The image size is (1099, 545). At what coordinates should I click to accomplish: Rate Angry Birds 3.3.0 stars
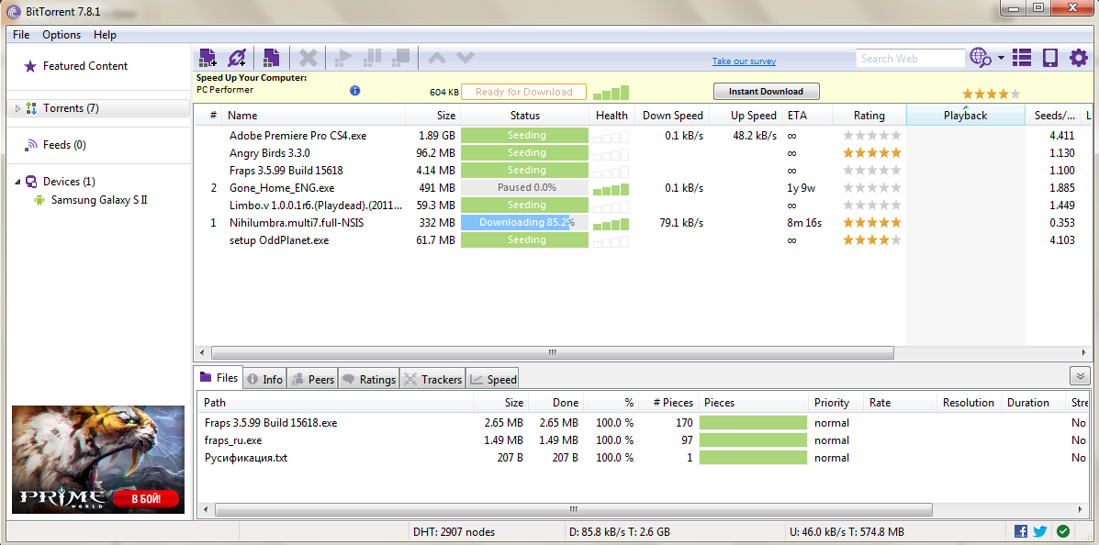pyautogui.click(x=872, y=152)
